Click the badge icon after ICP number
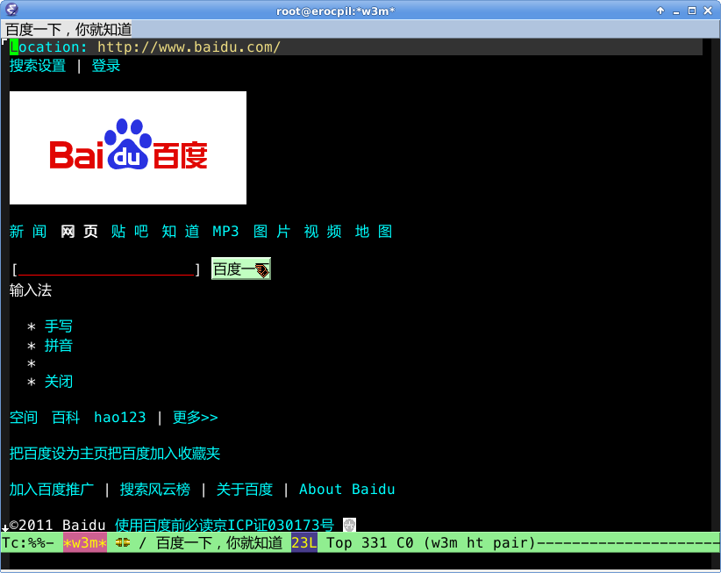Viewport: 721px width, 573px height. tap(349, 525)
